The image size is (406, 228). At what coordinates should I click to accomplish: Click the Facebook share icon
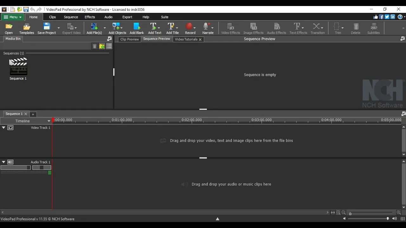(382, 17)
